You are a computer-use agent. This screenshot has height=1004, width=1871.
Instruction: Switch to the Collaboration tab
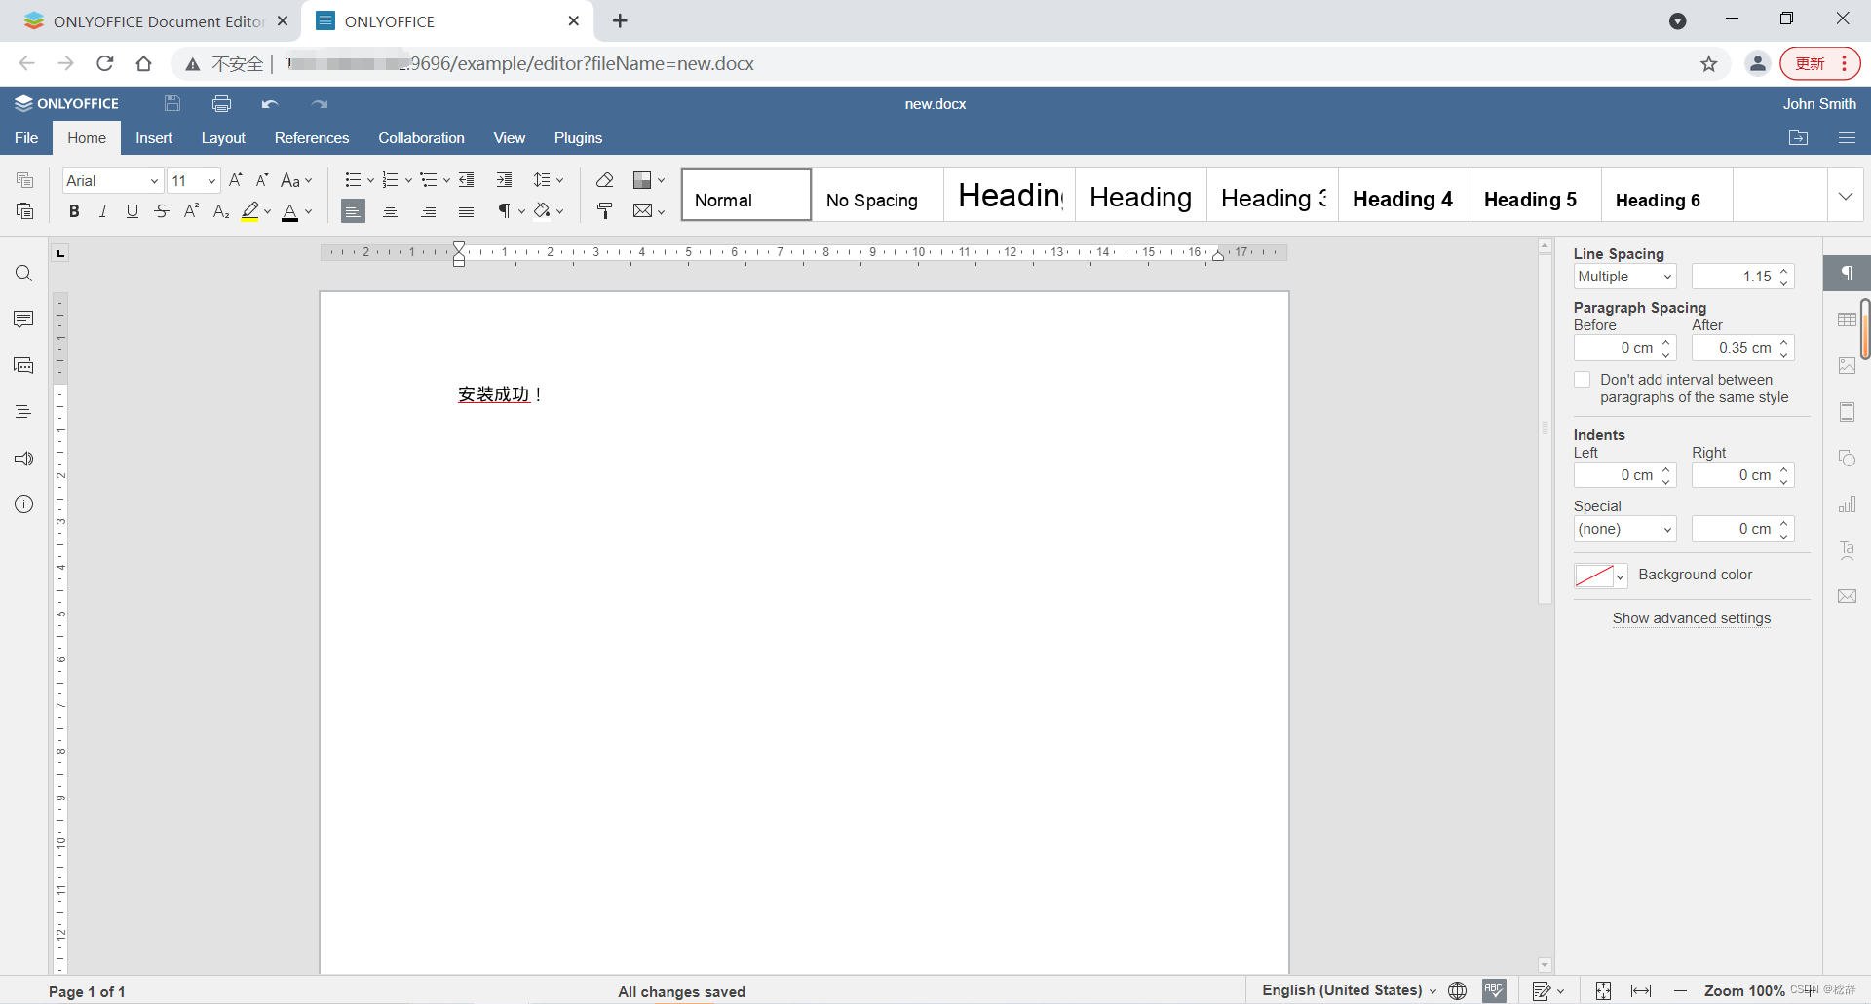coord(421,137)
